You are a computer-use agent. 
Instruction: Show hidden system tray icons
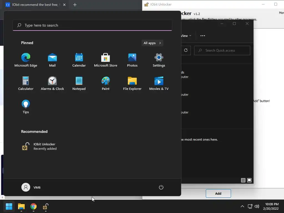click(242, 206)
